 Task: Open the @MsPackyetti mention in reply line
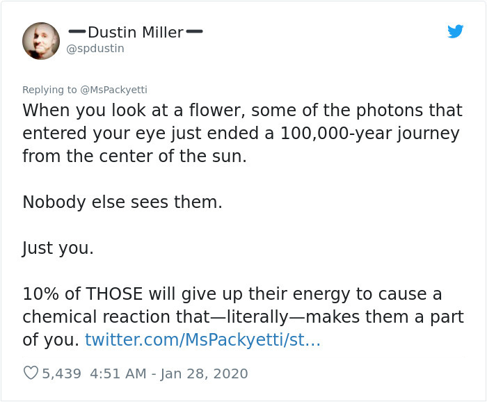(x=114, y=90)
